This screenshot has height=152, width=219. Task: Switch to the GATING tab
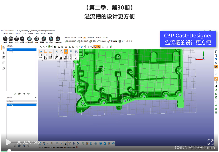[73, 37]
